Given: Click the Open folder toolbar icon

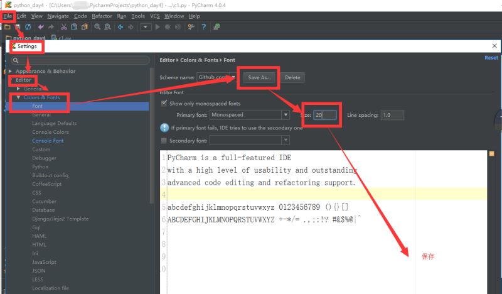Looking at the screenshot, I should point(7,27).
